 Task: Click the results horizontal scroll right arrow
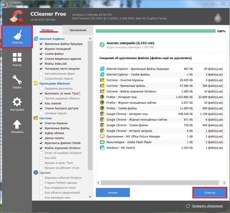click(224, 183)
